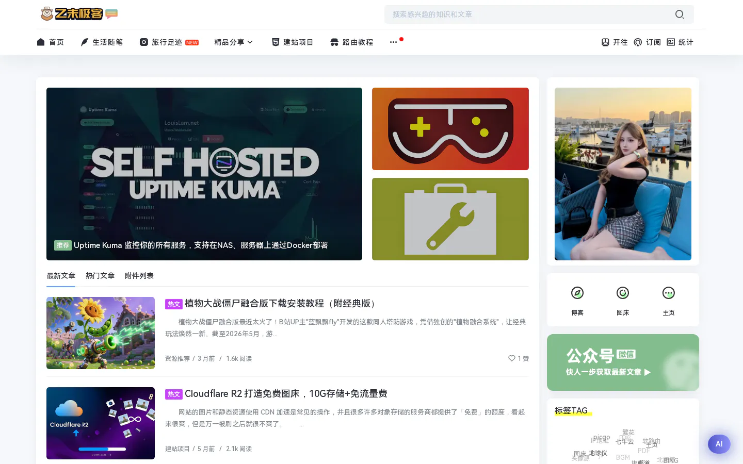Open the plants vs zombies article thumbnail
Viewport: 743px width, 464px height.
coord(101,333)
